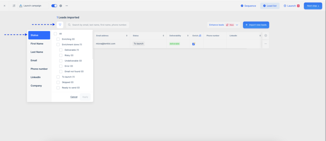Image resolution: width=326 pixels, height=141 pixels.
Task: Click the enrichment icon in lead row
Action: pos(194,44)
